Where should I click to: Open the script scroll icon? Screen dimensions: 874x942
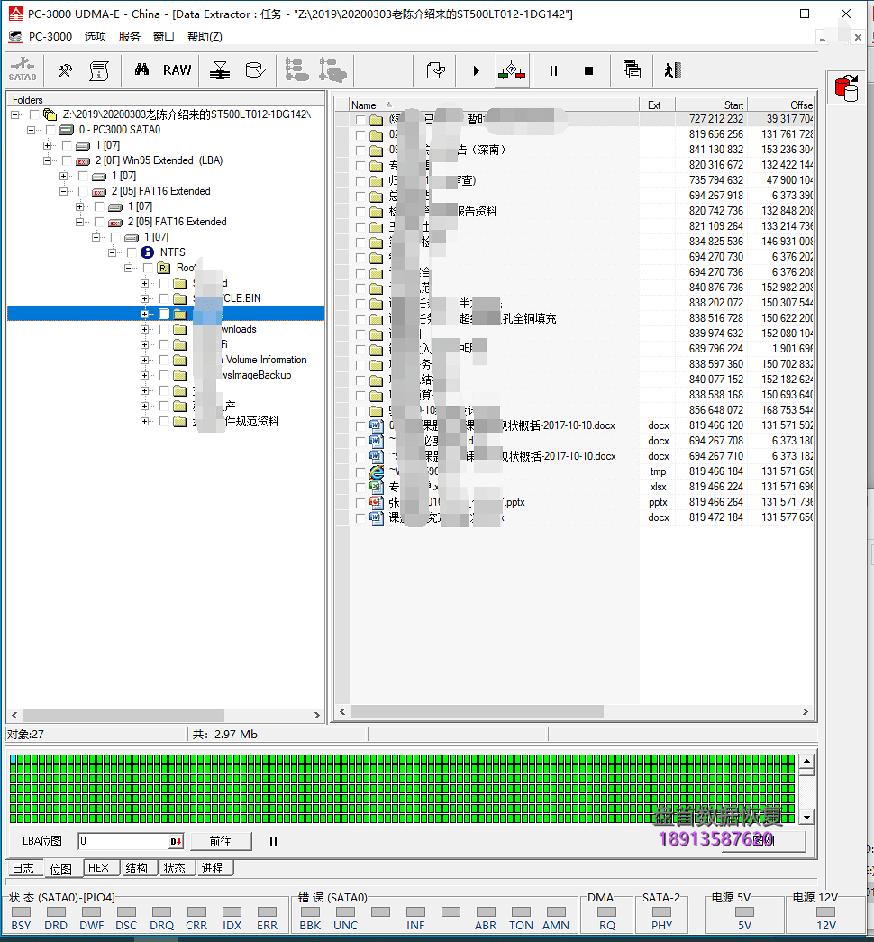click(99, 70)
